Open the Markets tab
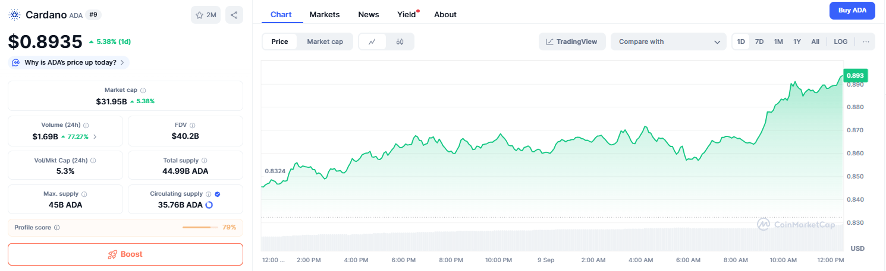886x271 pixels. click(x=325, y=14)
